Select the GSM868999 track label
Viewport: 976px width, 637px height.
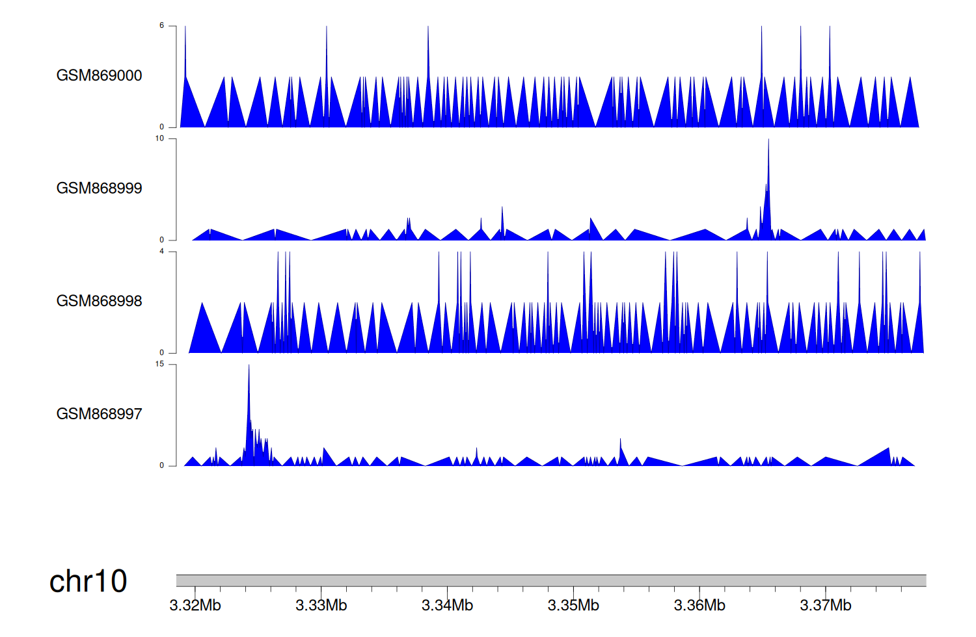99,188
